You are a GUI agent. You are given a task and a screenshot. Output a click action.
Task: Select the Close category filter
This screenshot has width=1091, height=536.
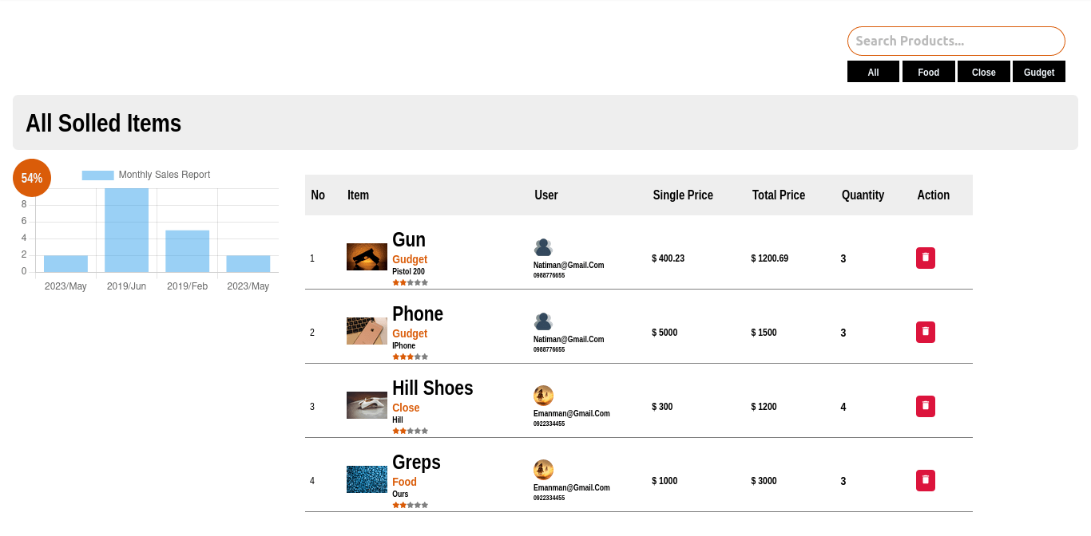[x=983, y=72]
